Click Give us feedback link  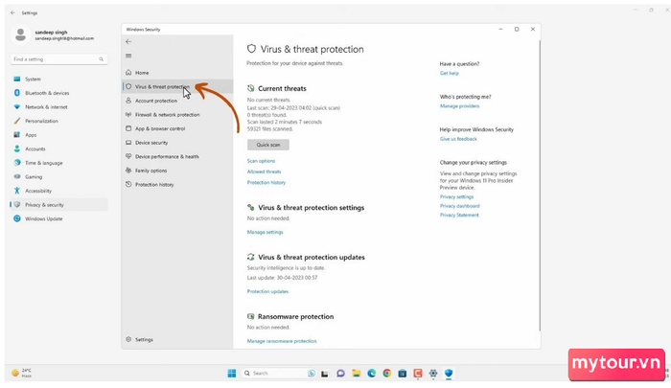pos(458,139)
